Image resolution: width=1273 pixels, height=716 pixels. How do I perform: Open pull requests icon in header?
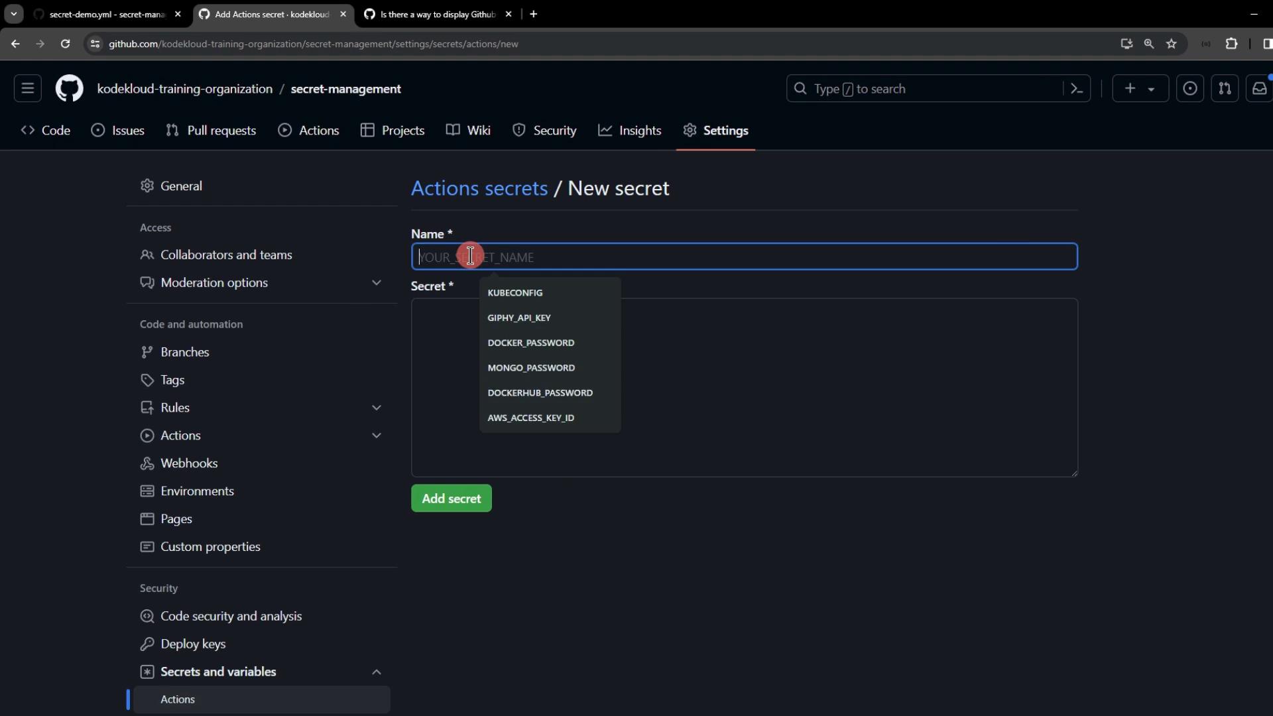point(1225,89)
